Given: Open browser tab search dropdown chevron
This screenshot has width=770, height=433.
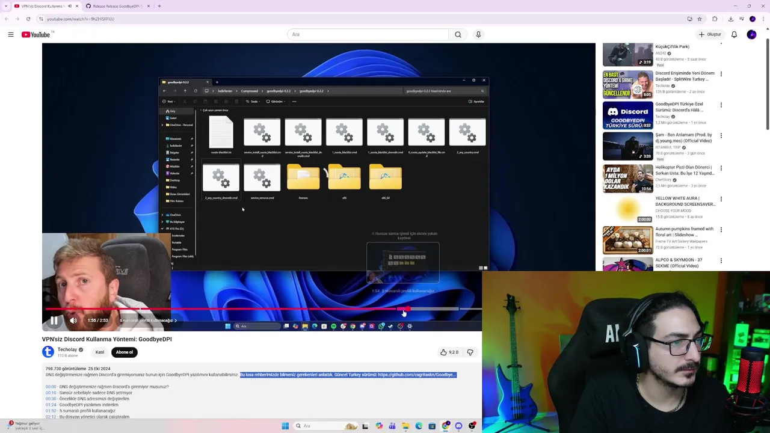Looking at the screenshot, I should tap(5, 6).
